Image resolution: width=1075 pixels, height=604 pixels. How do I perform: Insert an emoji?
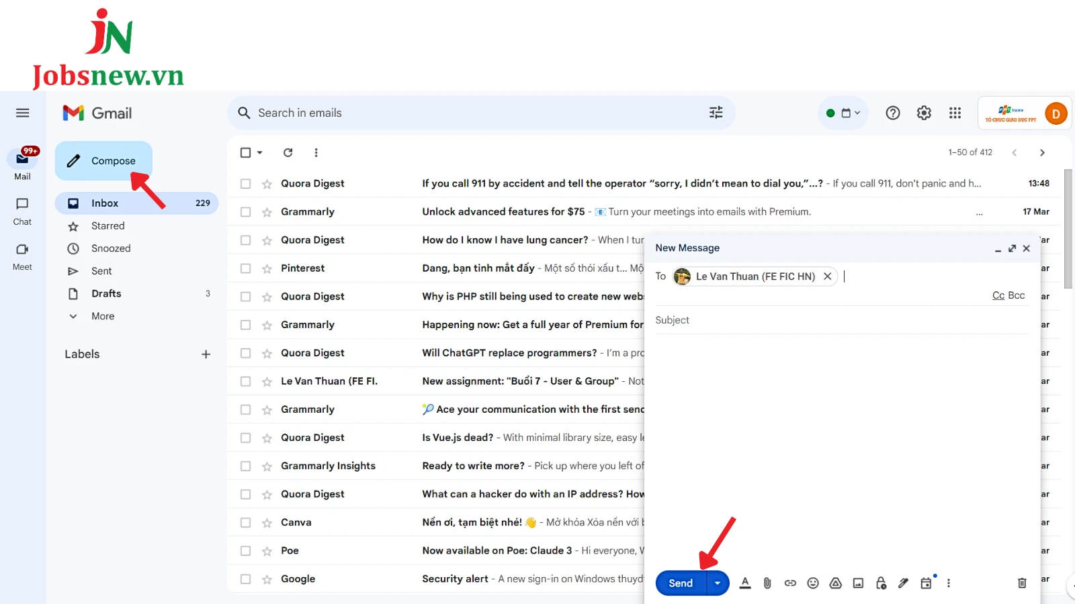[x=813, y=583]
